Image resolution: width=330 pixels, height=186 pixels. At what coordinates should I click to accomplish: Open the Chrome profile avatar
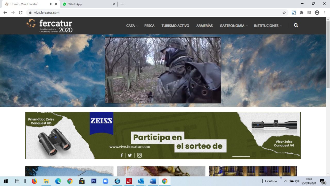(317, 12)
